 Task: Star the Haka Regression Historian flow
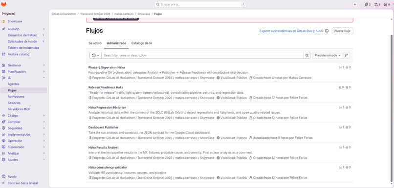coord(348,107)
